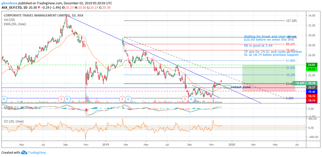Select the CCI (20, close) indicator label
Viewport: 322px width, 157px height.
tap(14, 121)
